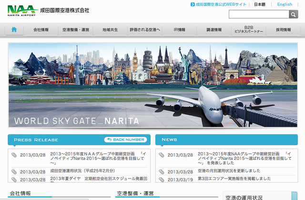The width and height of the screenshot is (305, 200).
Task: Open 成田国際空港公式WEBサイト link
Action: pos(221,4)
